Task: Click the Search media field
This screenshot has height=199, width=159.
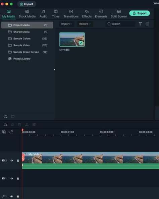Action: pos(120,24)
